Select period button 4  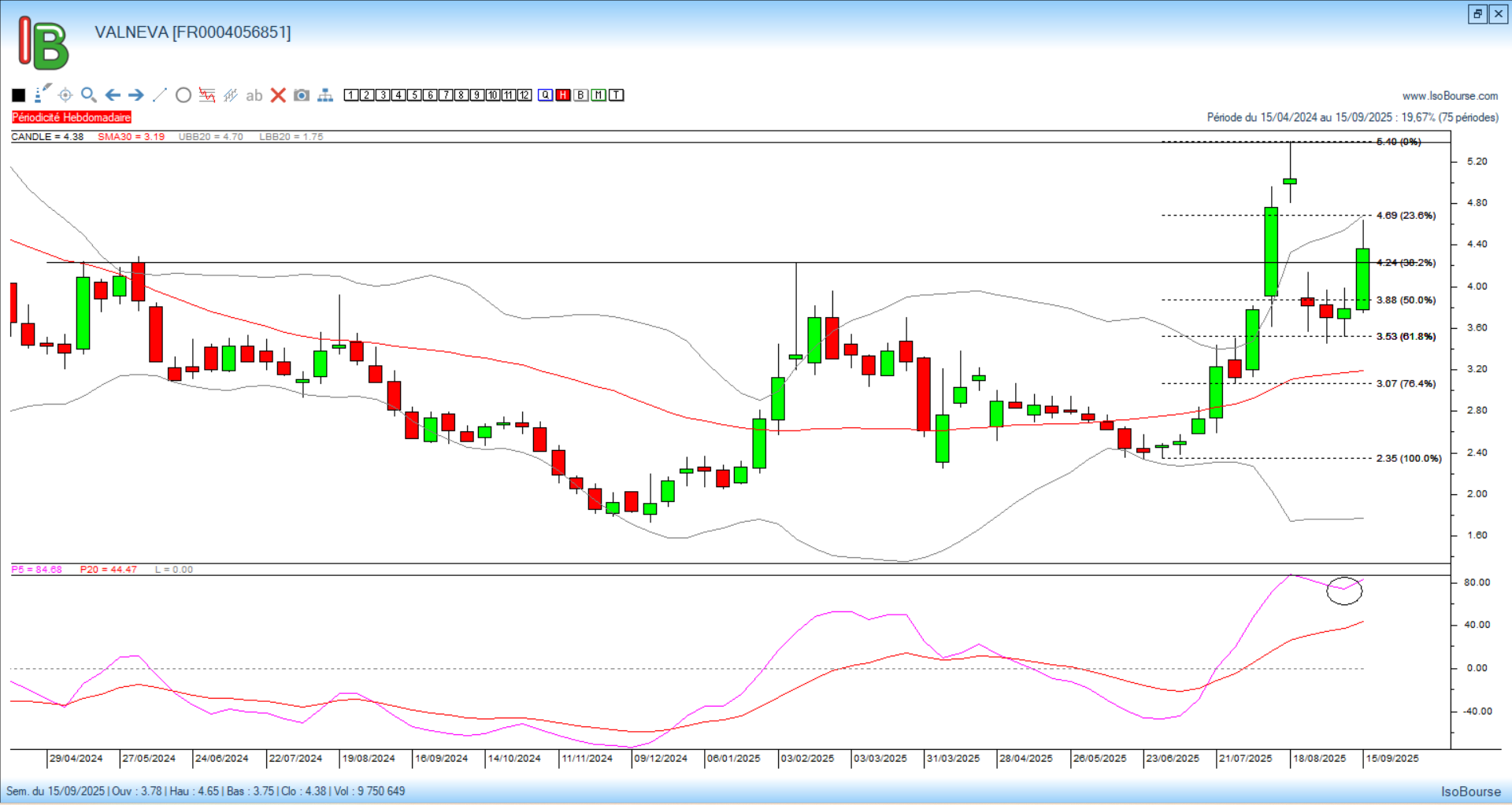tap(398, 95)
